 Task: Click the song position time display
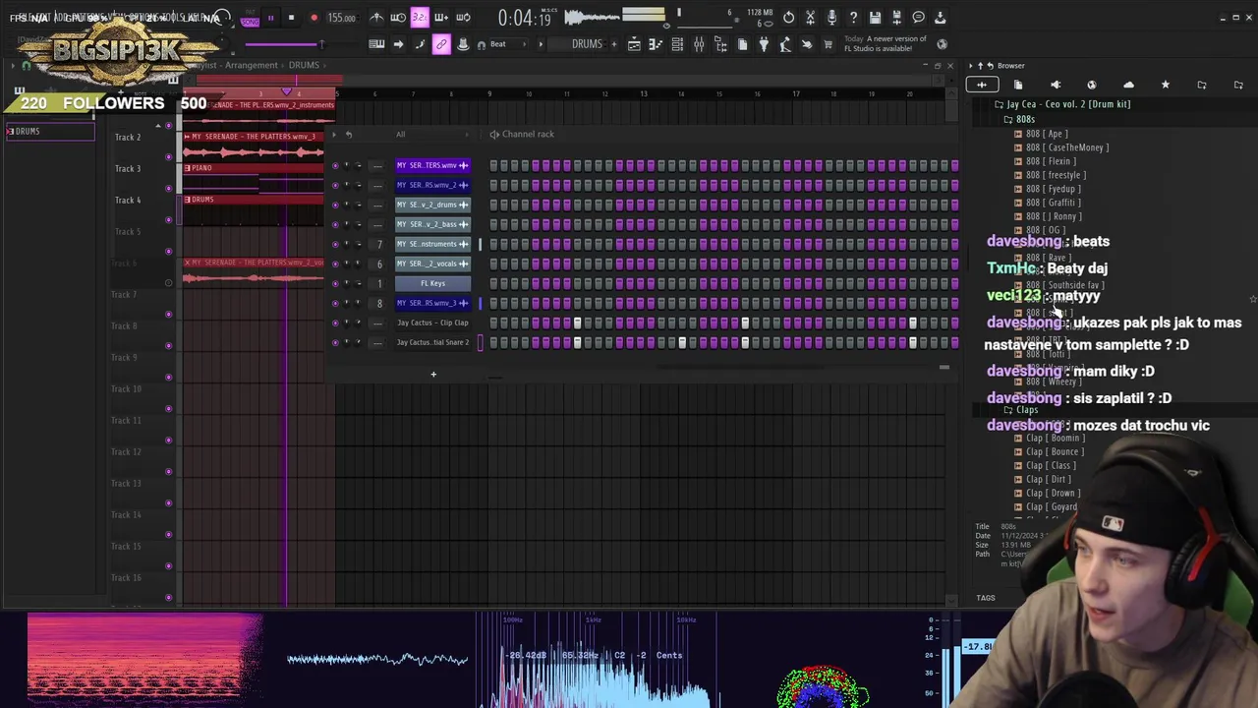[524, 18]
